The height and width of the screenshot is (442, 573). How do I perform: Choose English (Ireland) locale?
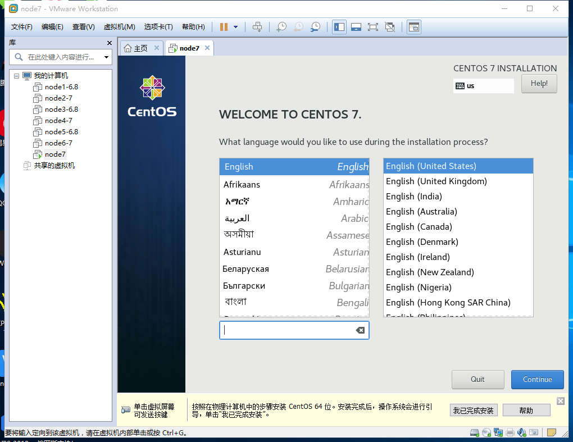tap(458, 257)
